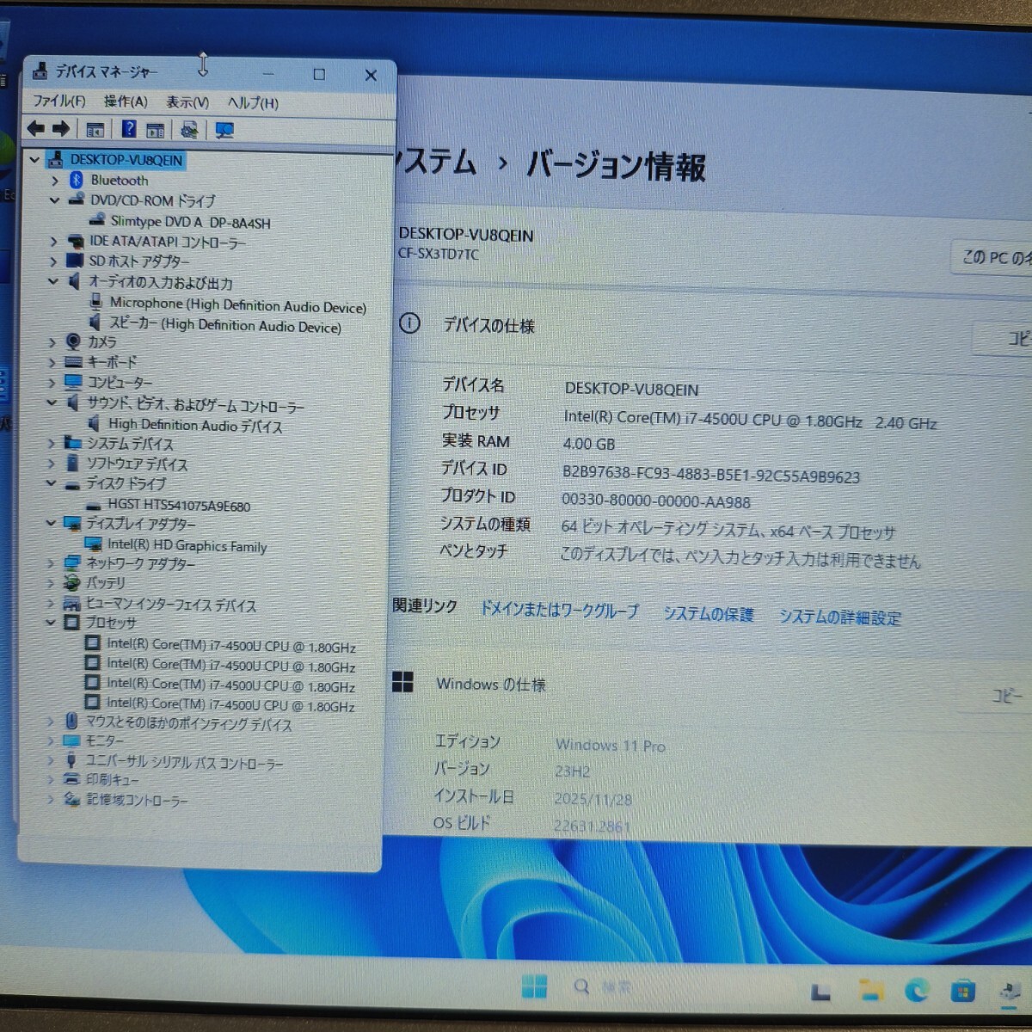Select the last Intel Core i7-4500U processor entry
The image size is (1032, 1032).
click(230, 704)
